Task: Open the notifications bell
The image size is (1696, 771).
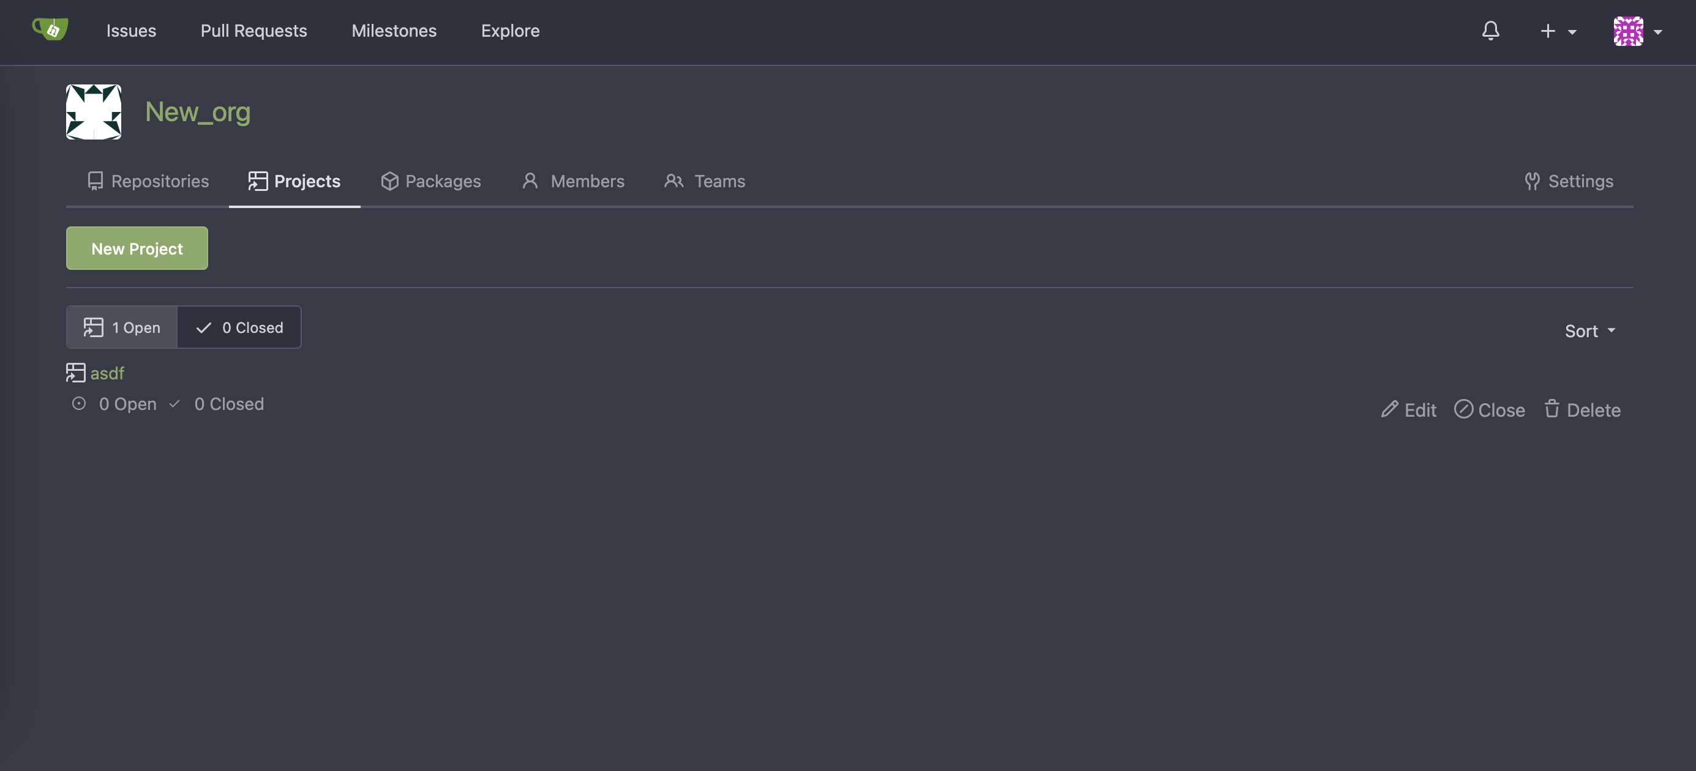Action: [x=1491, y=31]
